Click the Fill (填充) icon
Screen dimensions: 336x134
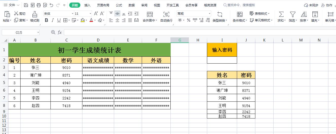315,14
